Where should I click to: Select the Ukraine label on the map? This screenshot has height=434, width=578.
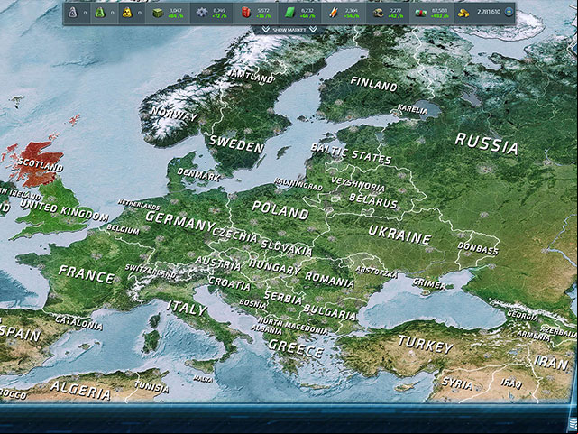399,235
